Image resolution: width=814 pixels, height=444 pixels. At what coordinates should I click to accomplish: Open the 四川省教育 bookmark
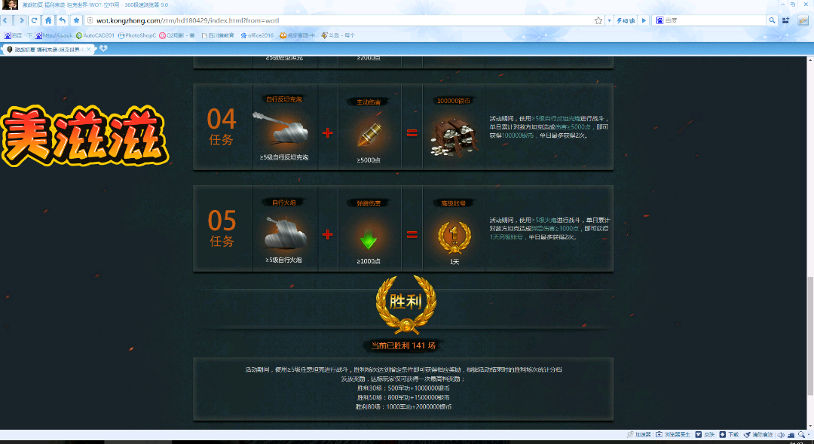point(218,35)
